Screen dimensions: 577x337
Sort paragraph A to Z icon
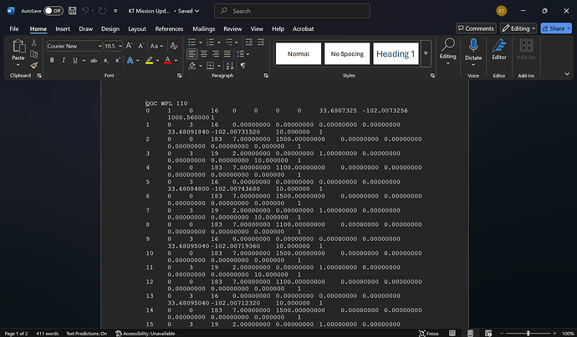click(x=230, y=66)
